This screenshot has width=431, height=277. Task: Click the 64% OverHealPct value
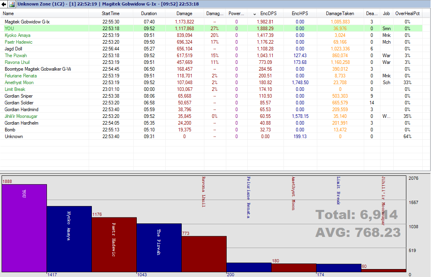pyautogui.click(x=408, y=137)
